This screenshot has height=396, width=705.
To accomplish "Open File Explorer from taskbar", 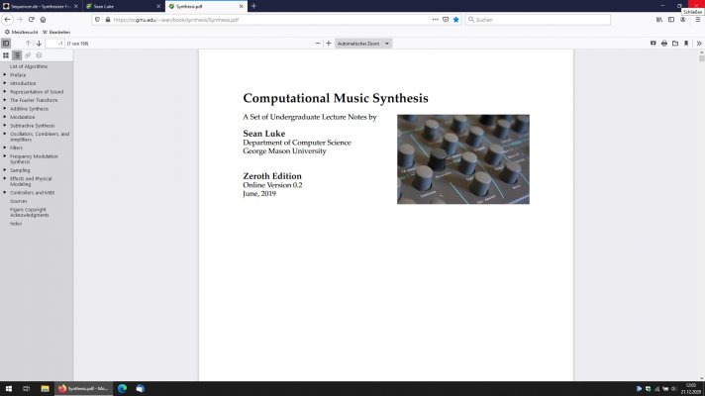I will 45,388.
